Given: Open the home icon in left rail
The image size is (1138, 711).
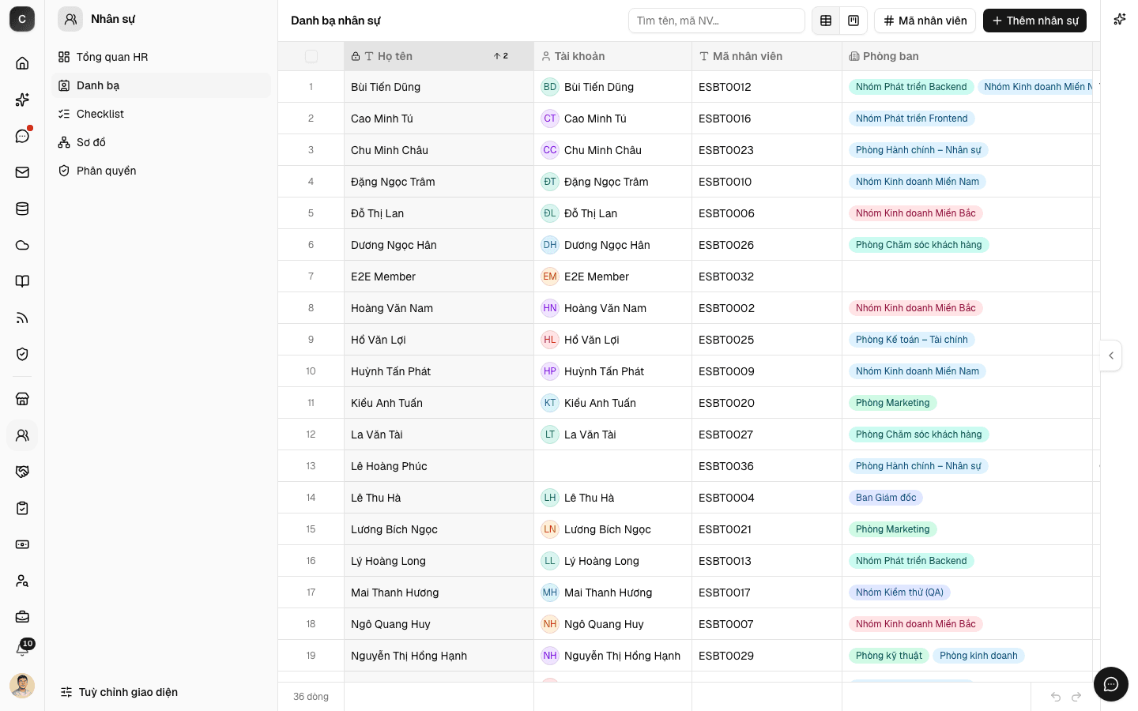Looking at the screenshot, I should point(22,63).
